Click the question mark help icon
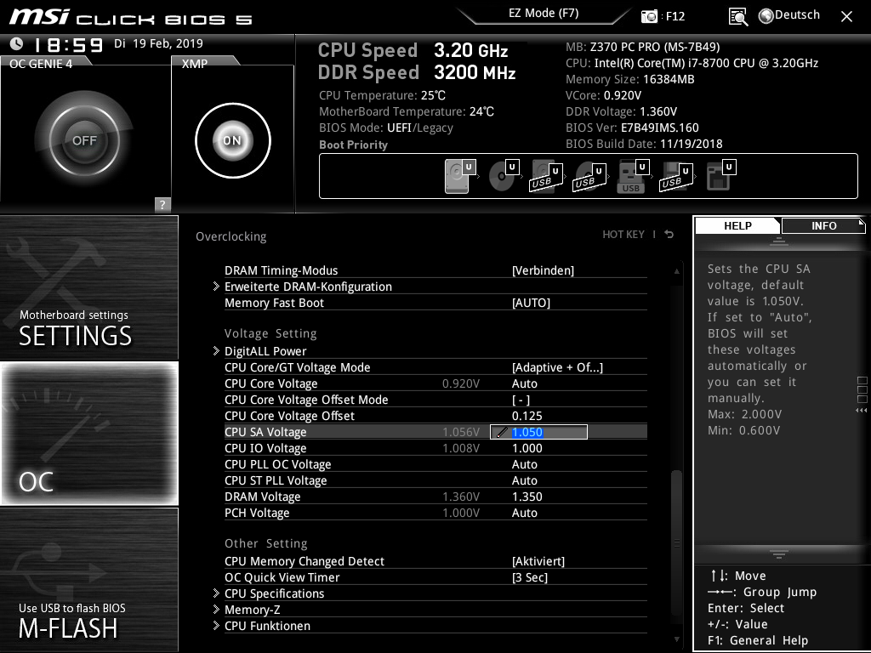This screenshot has height=653, width=871. point(162,204)
